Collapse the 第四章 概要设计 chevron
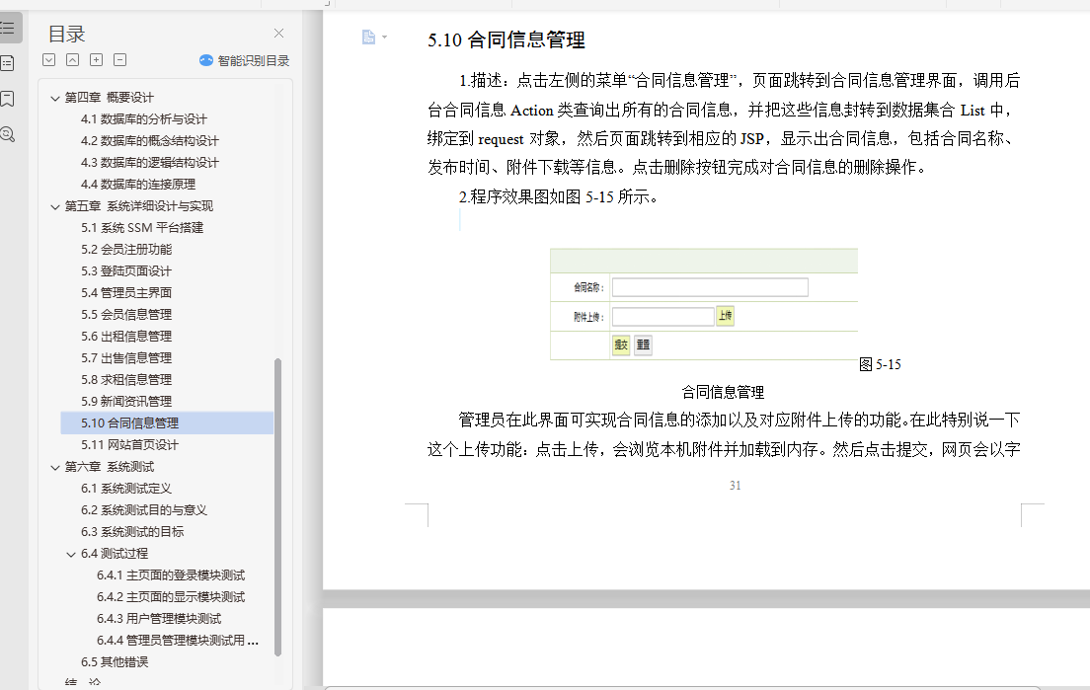 tap(55, 98)
